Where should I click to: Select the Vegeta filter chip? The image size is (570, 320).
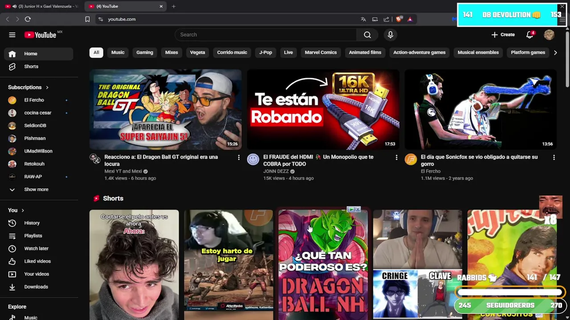(197, 52)
